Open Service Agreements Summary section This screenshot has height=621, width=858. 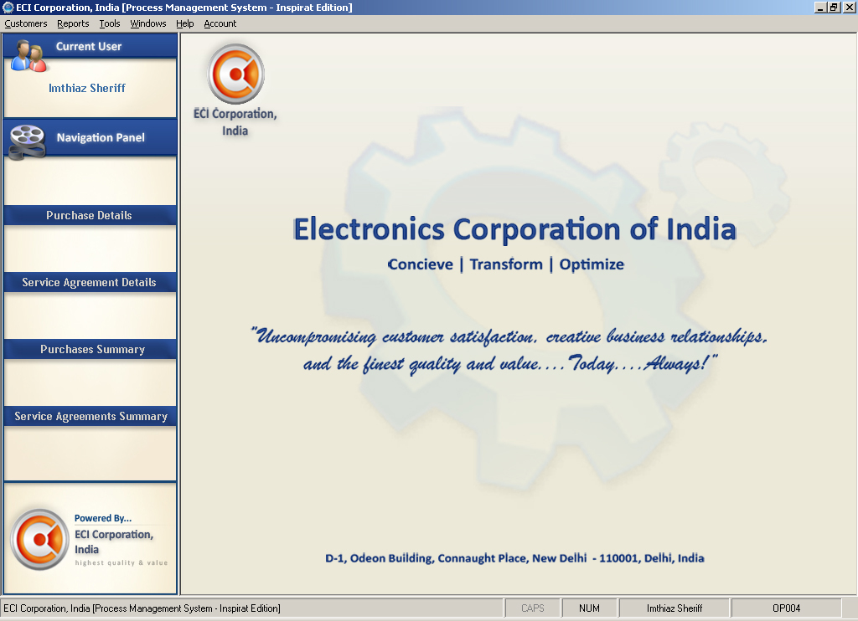point(90,416)
